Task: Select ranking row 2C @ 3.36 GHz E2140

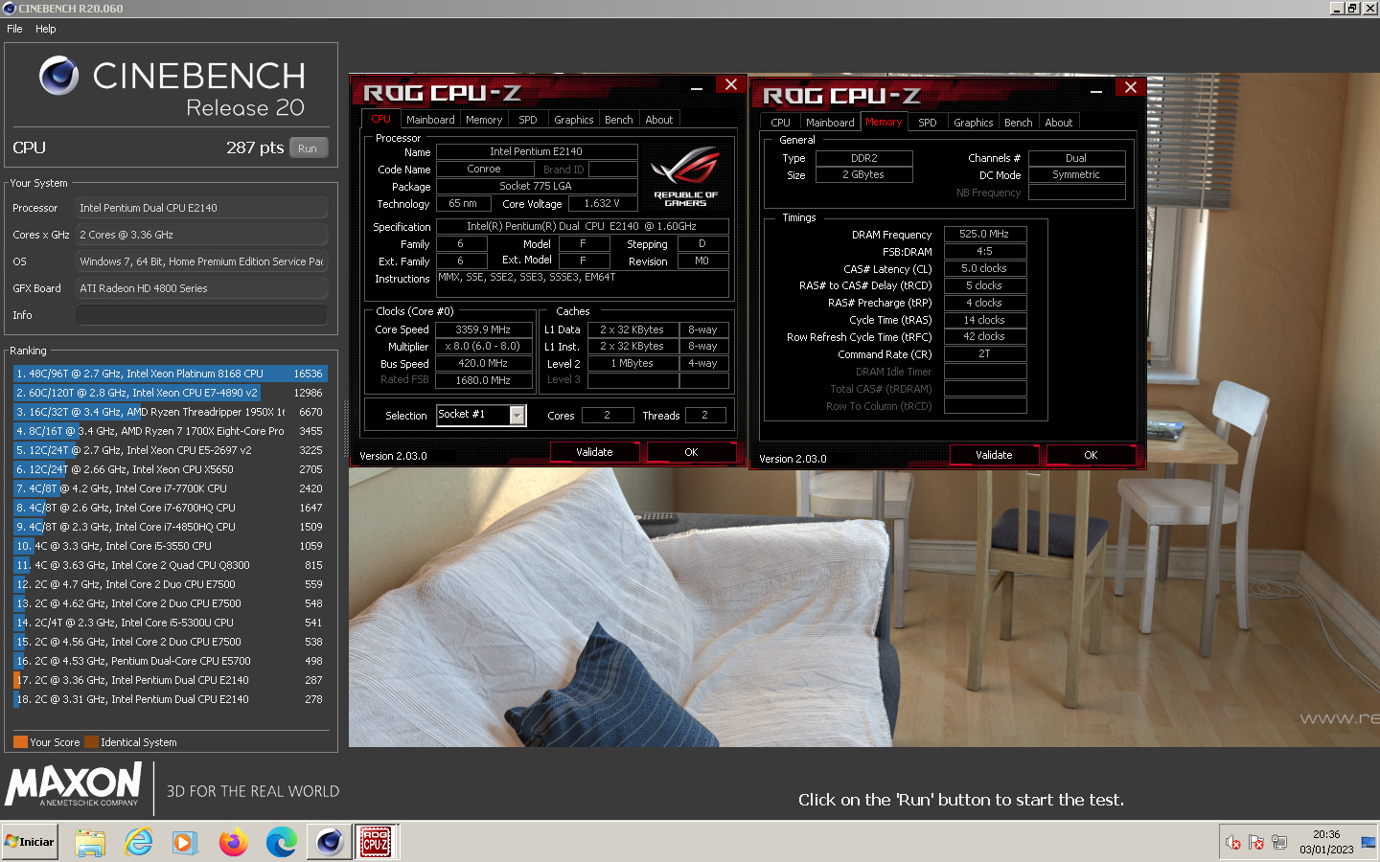Action: click(171, 680)
